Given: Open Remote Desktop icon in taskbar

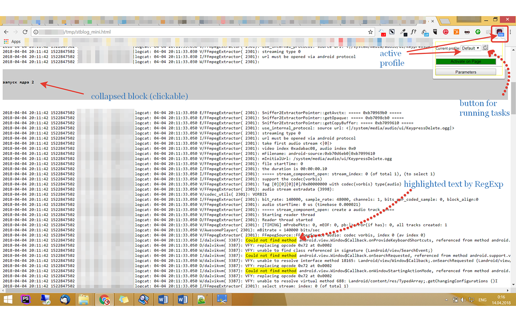Looking at the screenshot, I should pyautogui.click(x=46, y=299).
